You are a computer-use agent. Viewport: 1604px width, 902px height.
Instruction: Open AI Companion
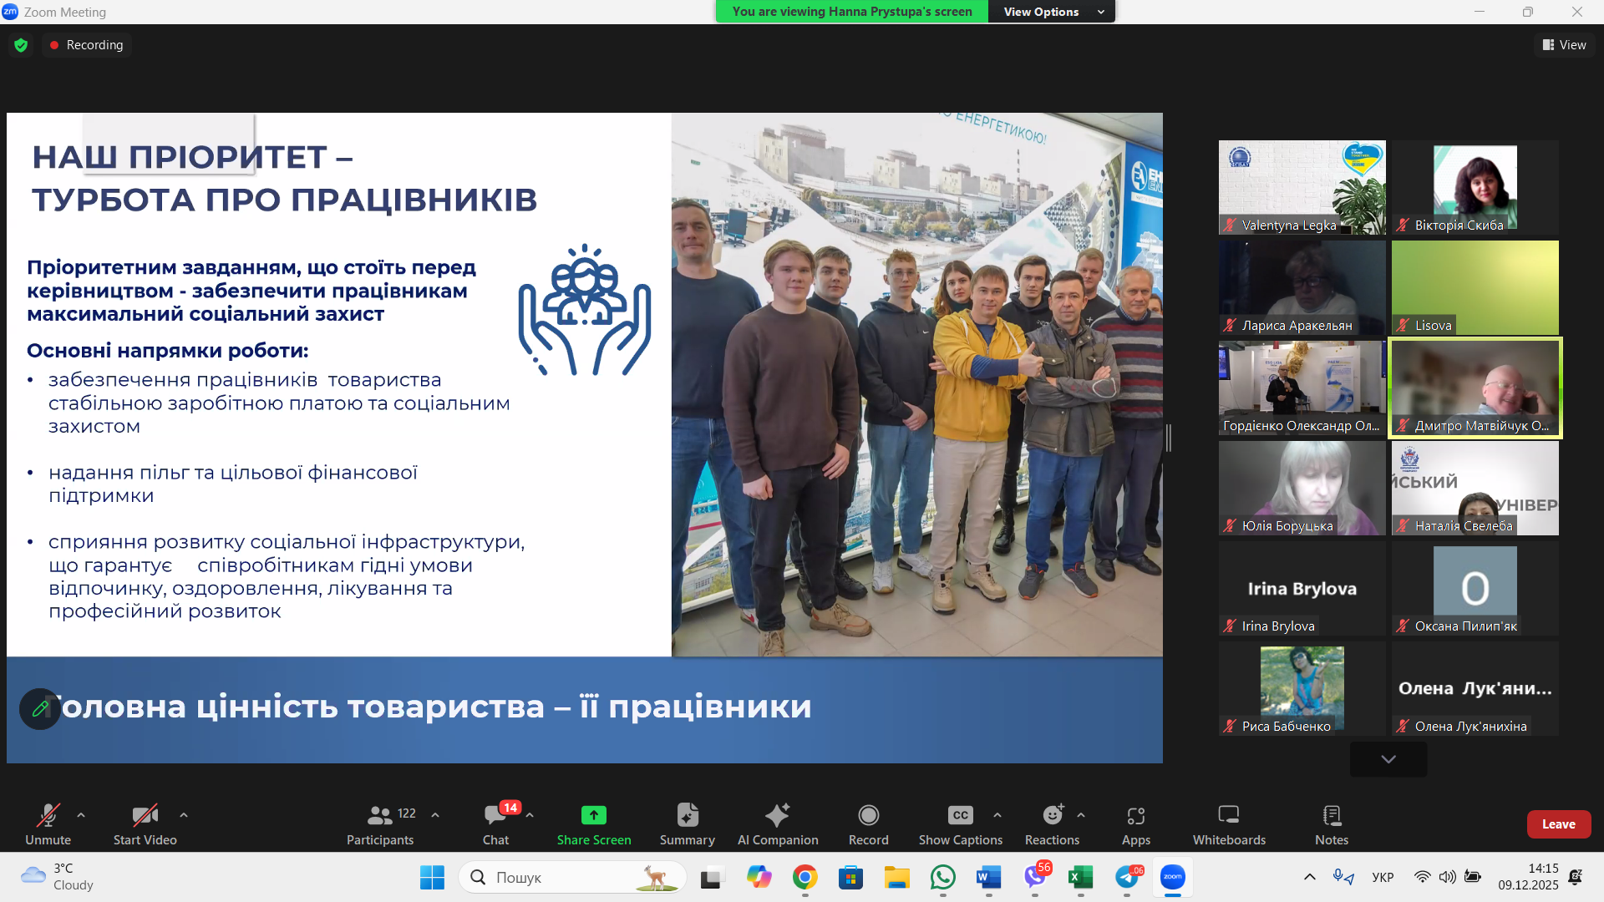pyautogui.click(x=778, y=824)
